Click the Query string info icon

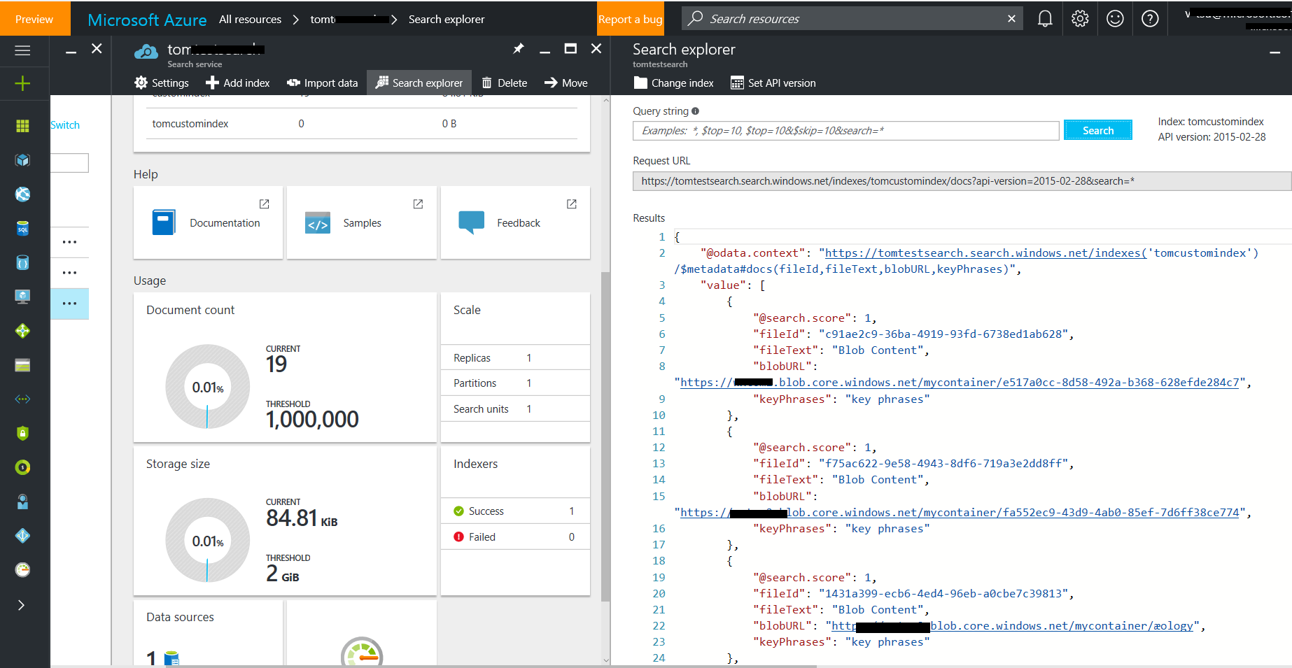pyautogui.click(x=695, y=111)
